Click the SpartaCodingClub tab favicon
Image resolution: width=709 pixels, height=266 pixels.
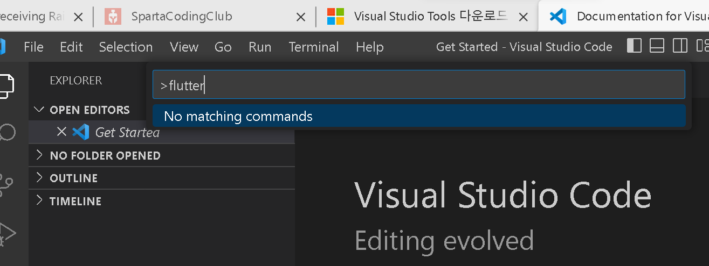[112, 17]
